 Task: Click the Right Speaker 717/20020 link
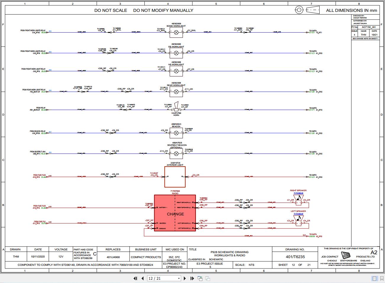coord(298,193)
